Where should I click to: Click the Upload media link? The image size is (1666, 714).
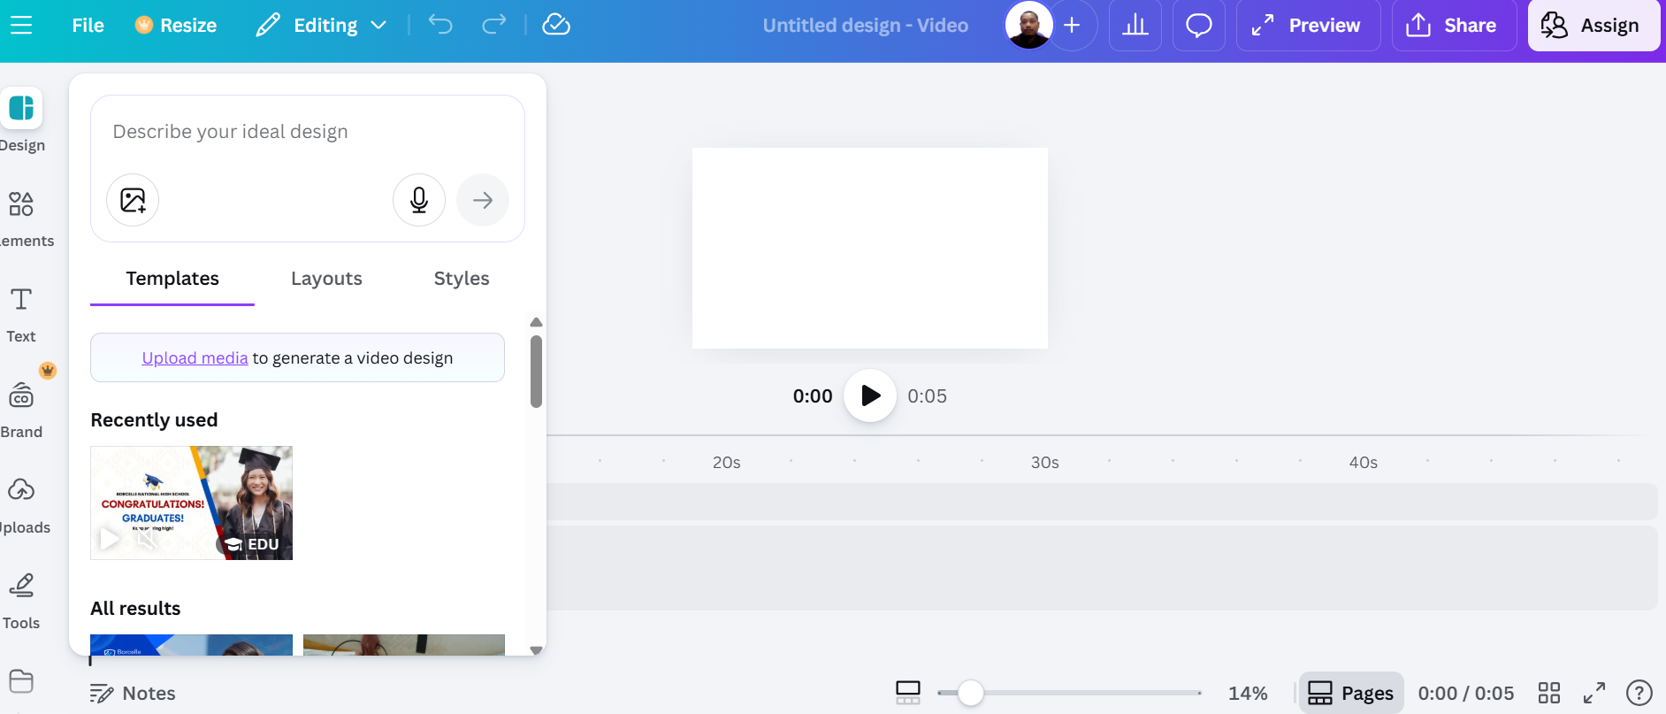tap(195, 358)
